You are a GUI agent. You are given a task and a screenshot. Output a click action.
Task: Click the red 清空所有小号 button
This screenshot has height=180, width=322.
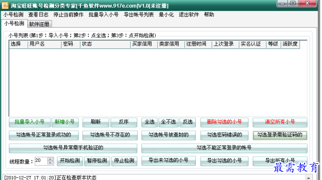coord(280,122)
